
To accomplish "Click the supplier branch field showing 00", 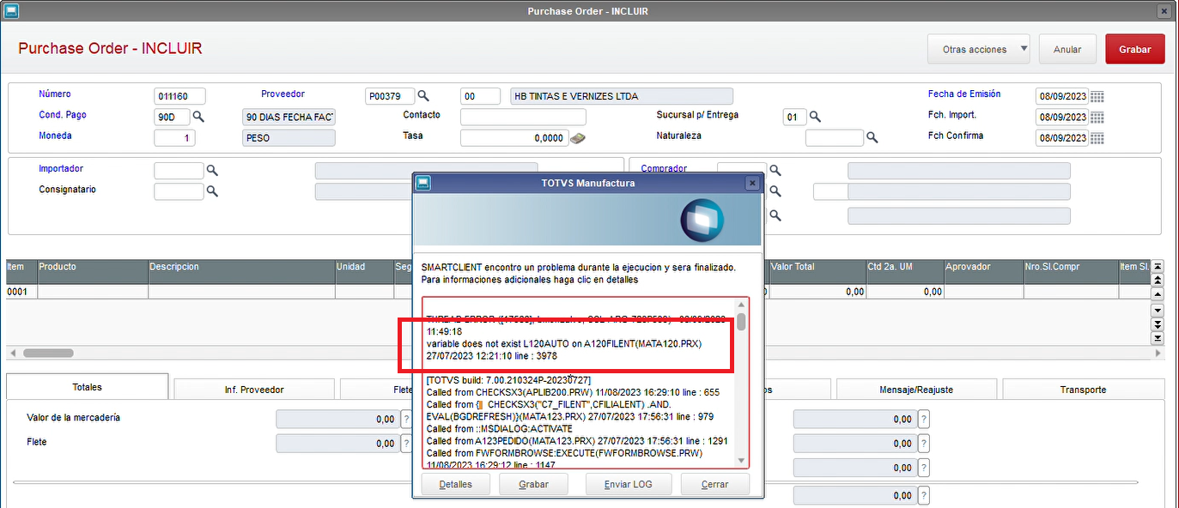I will 480,96.
